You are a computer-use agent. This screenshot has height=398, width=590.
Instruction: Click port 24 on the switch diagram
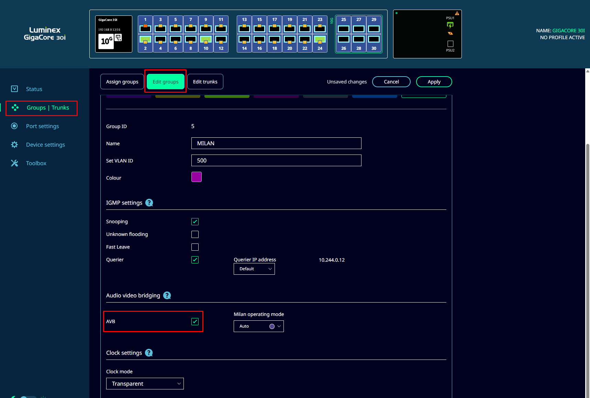pyautogui.click(x=320, y=43)
